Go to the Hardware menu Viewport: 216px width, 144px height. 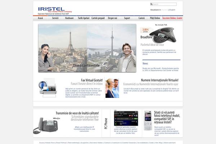(x=69, y=18)
